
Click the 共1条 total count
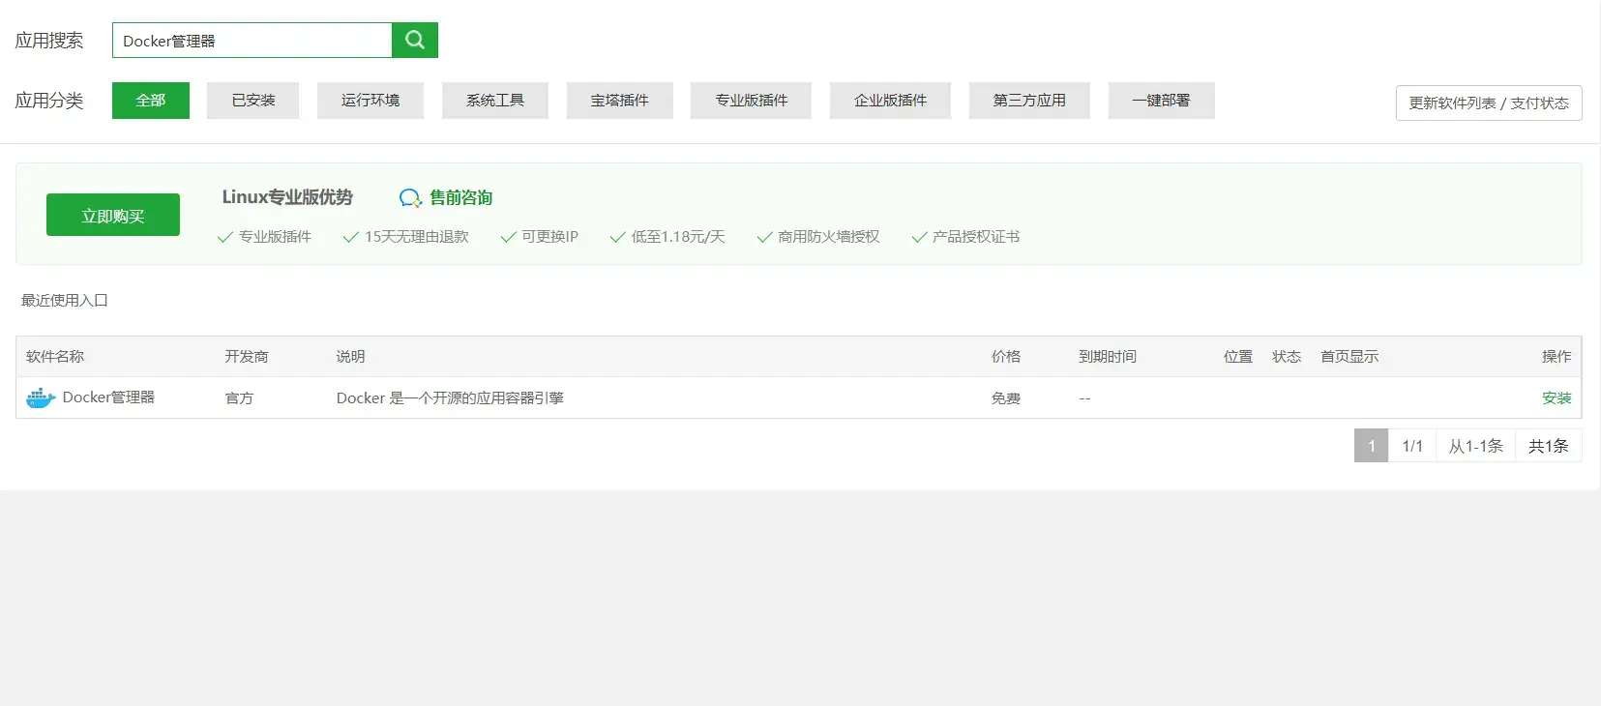pos(1549,446)
